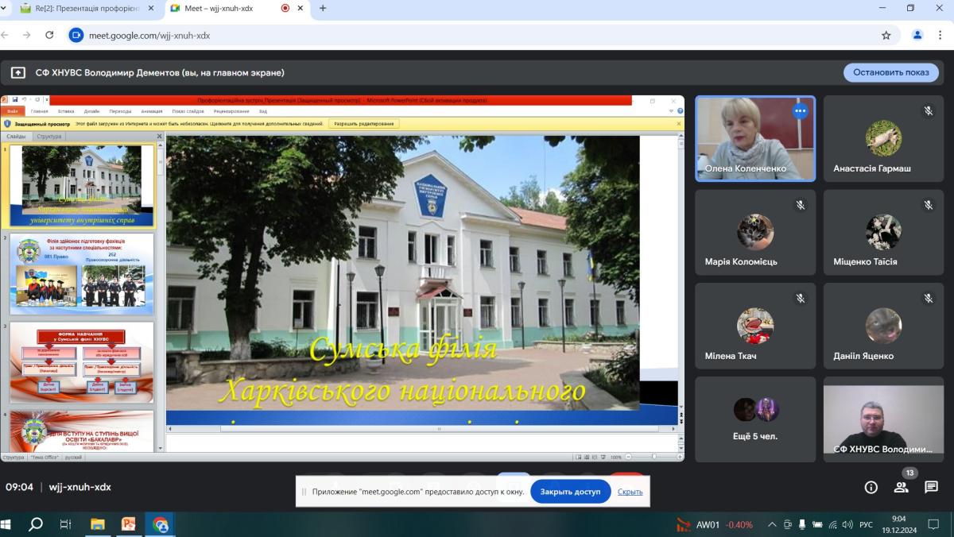The image size is (954, 537).
Task: Open the Meet chat panel icon
Action: point(931,487)
